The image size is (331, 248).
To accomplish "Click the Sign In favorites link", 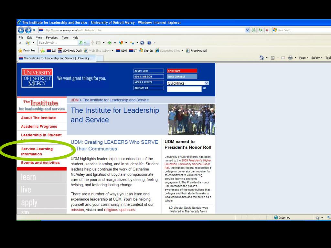I will point(146,51).
